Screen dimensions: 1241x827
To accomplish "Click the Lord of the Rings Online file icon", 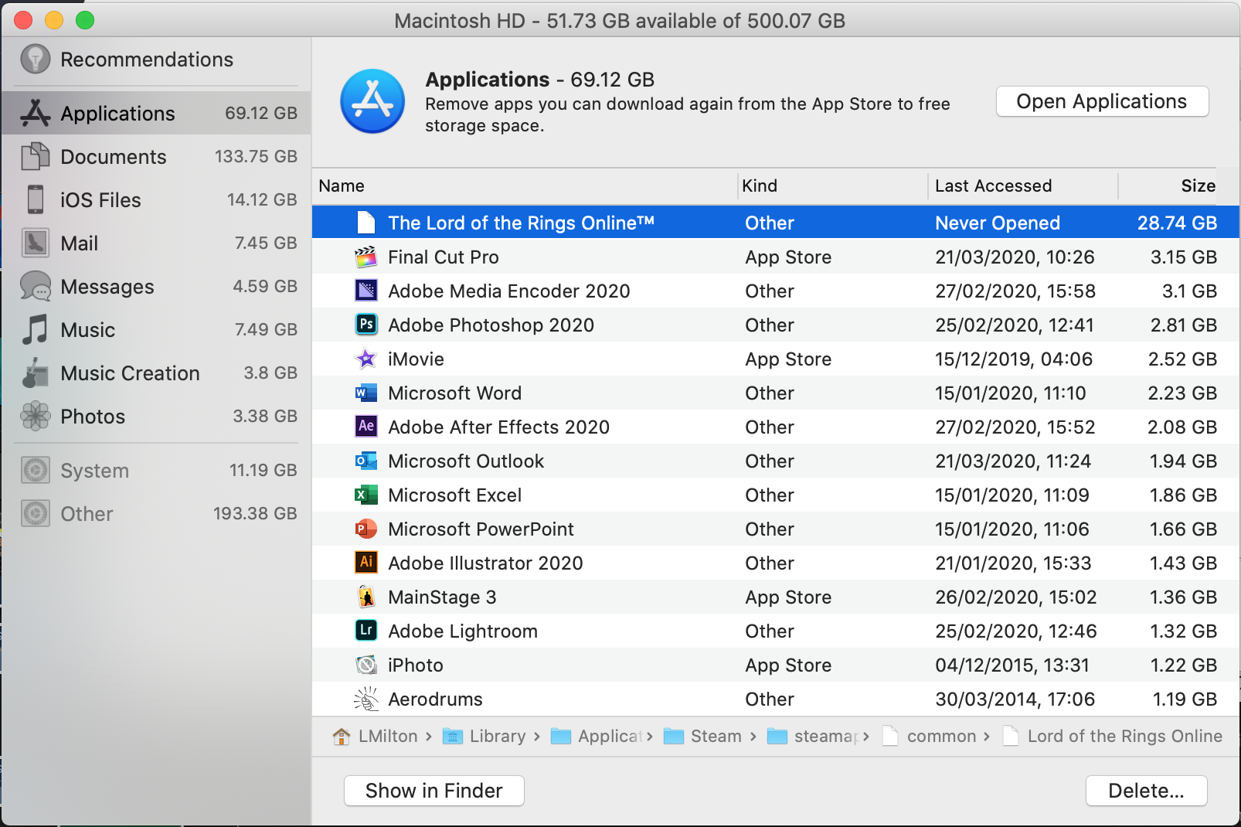I will (366, 223).
